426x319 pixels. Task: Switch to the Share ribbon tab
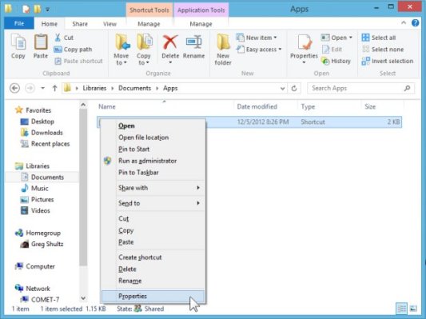tap(80, 24)
